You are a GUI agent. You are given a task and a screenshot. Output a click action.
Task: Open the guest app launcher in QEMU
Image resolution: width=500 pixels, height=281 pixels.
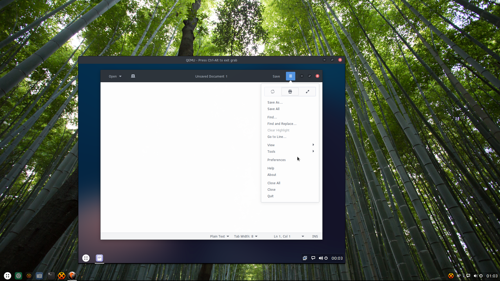86,258
